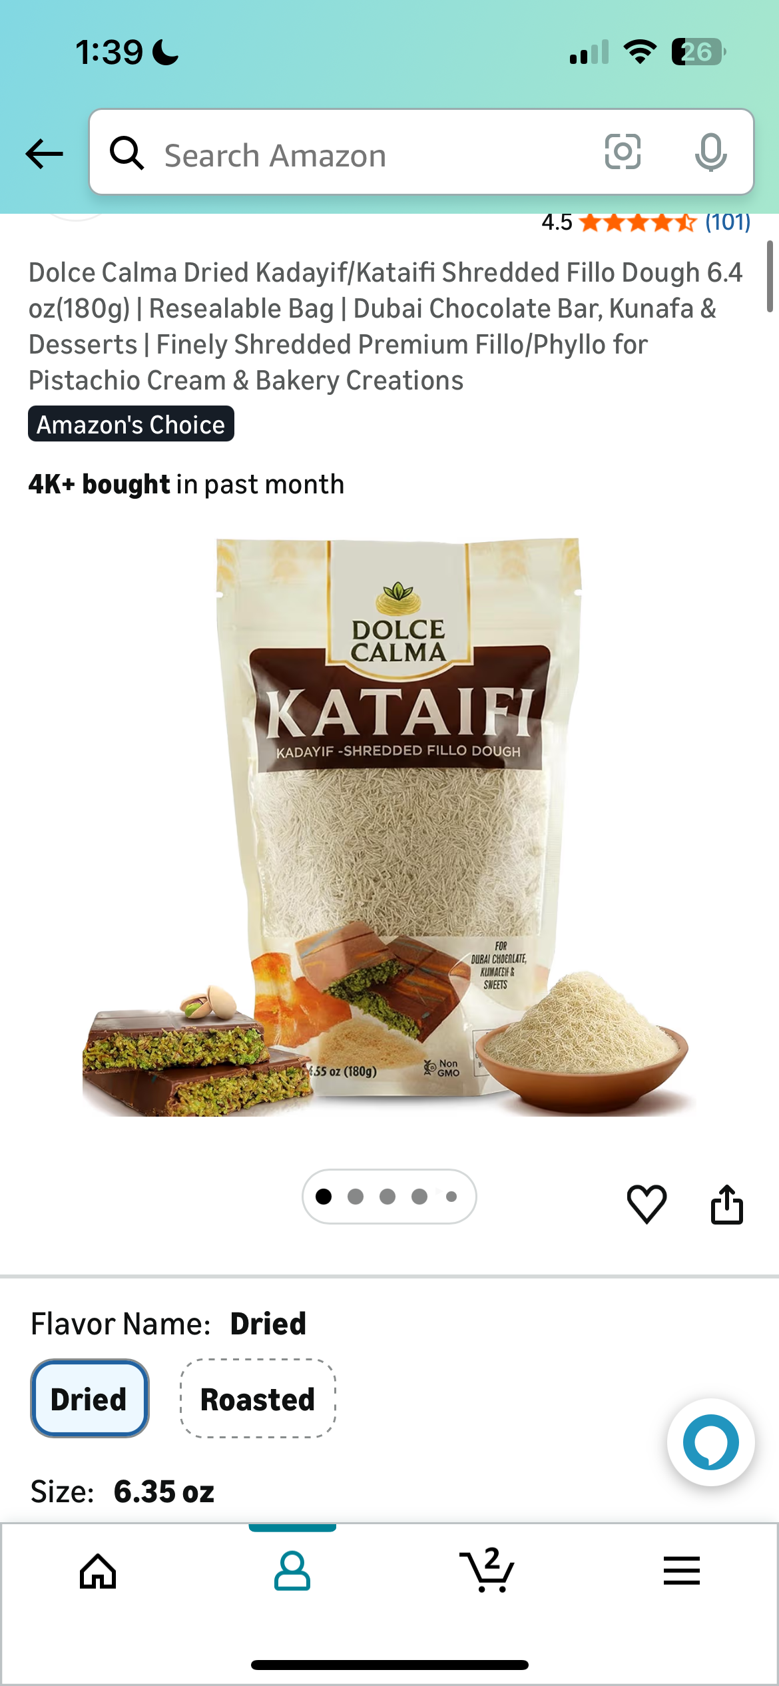
Task: Jump to fourth product image dot
Action: [x=419, y=1197]
